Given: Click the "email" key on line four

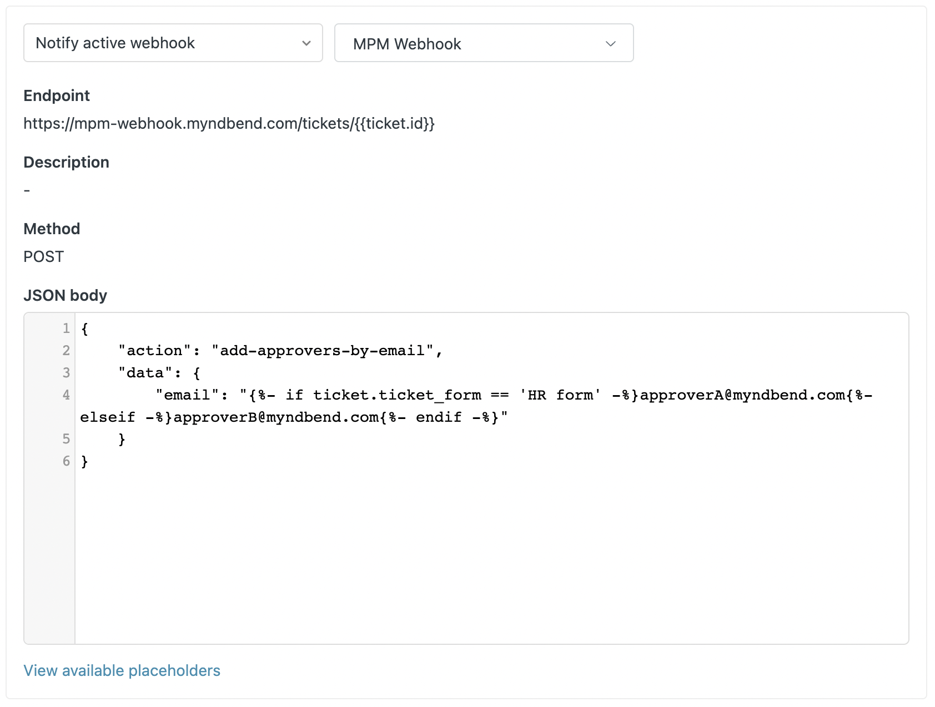Looking at the screenshot, I should pyautogui.click(x=187, y=395).
